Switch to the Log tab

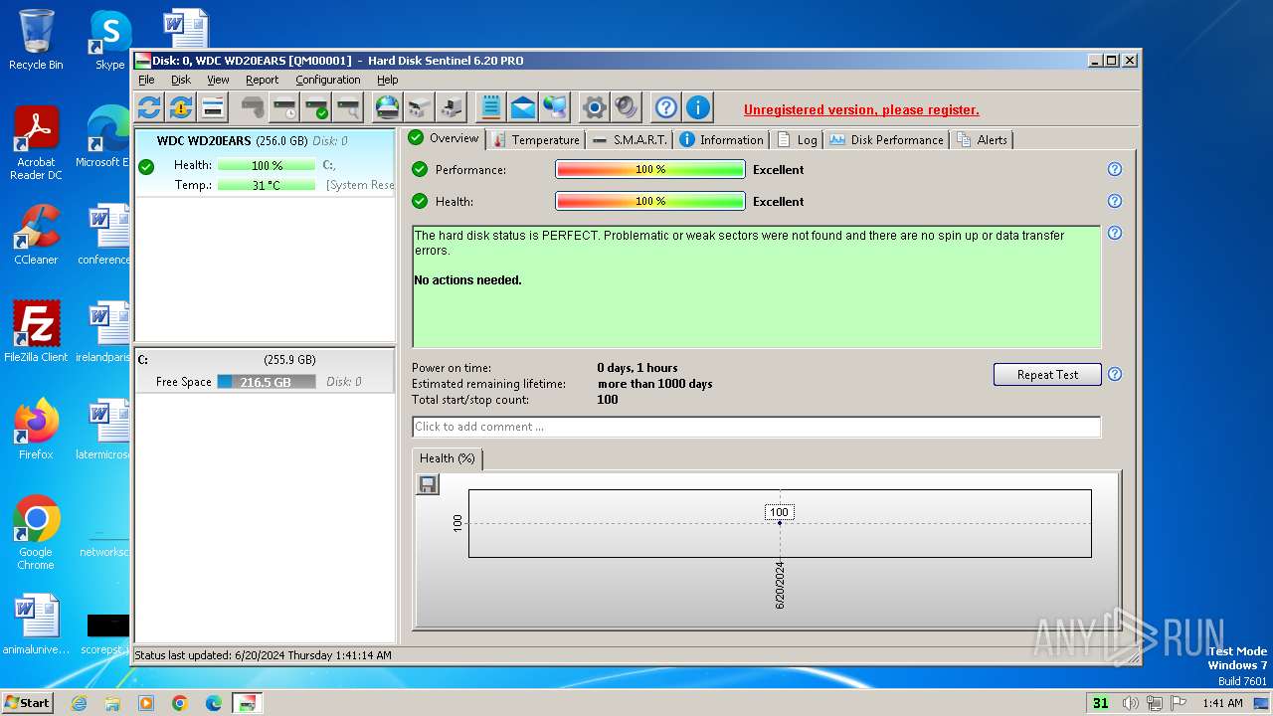click(798, 140)
